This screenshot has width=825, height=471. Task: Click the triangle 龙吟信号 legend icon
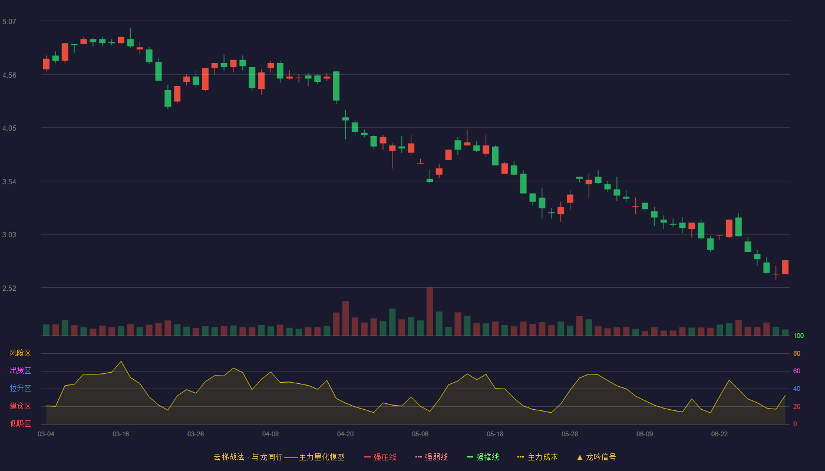(580, 457)
